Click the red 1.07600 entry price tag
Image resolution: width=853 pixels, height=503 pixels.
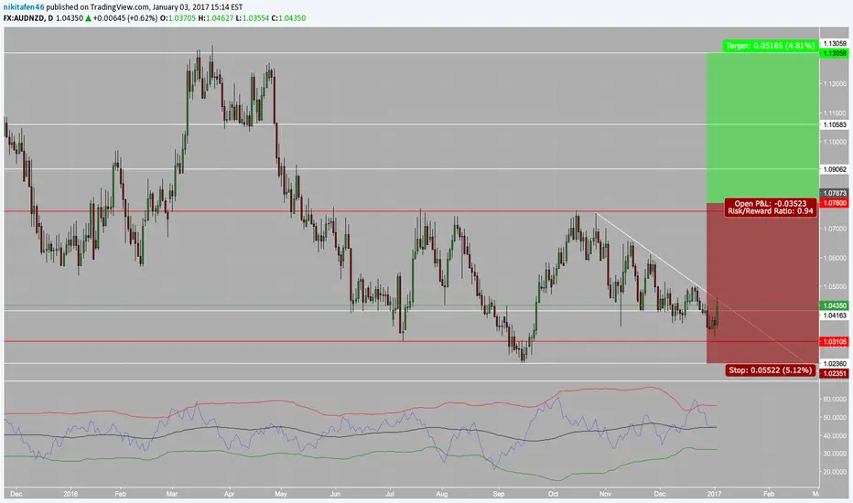[835, 203]
